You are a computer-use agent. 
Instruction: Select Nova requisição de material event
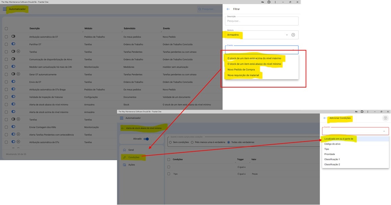pos(243,75)
